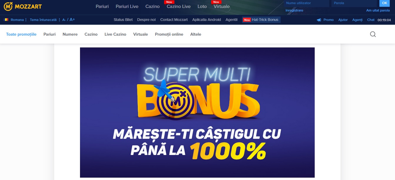395x180 pixels.
Task: Decrease font size with A-
Action: tap(64, 20)
